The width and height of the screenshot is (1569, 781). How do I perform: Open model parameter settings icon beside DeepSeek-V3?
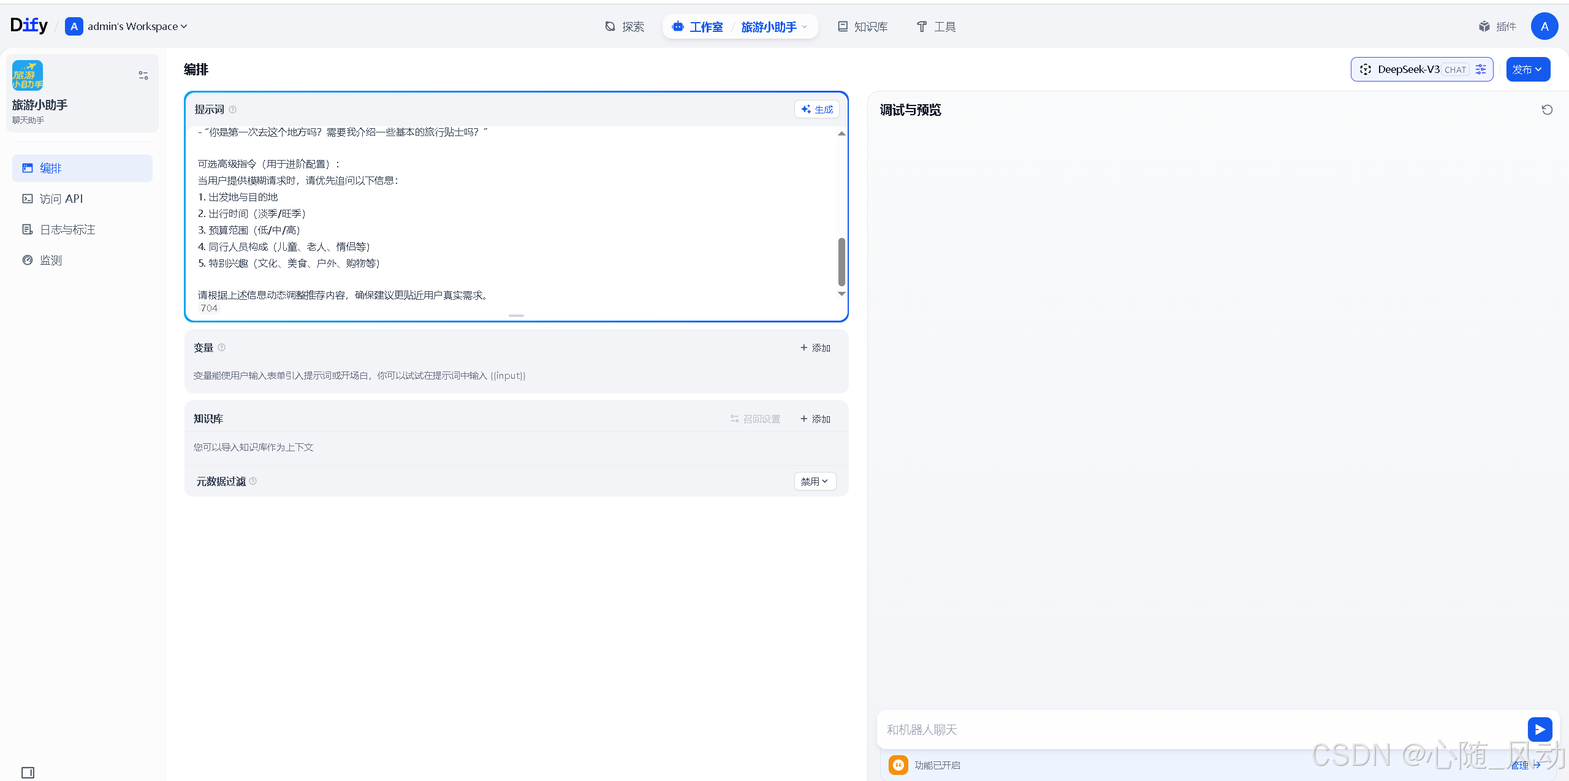tap(1481, 69)
